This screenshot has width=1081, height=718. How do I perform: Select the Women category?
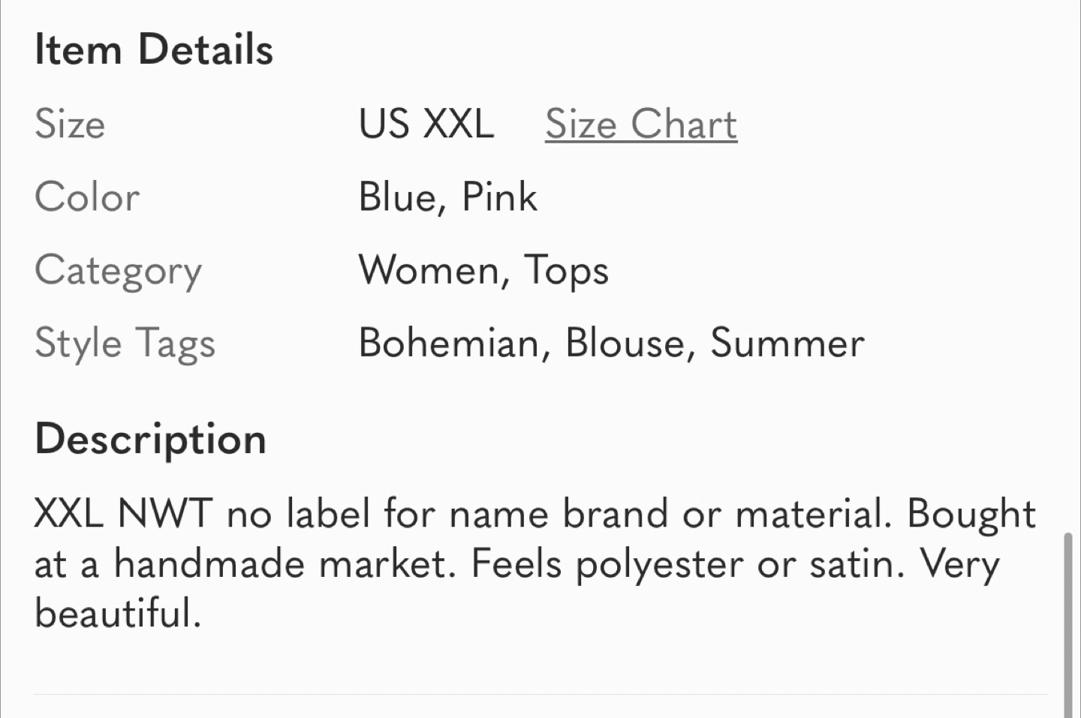429,270
